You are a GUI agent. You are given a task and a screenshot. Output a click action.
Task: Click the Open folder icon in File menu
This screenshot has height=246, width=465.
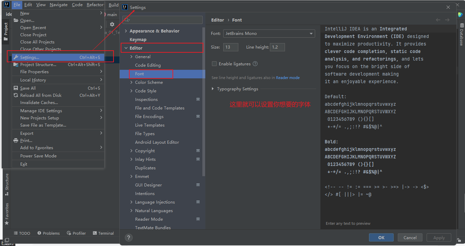coord(16,20)
